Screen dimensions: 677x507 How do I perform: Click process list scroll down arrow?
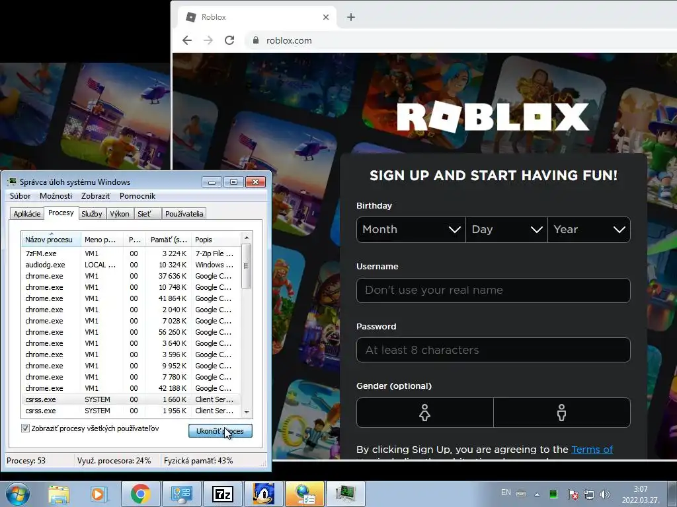[x=247, y=412]
